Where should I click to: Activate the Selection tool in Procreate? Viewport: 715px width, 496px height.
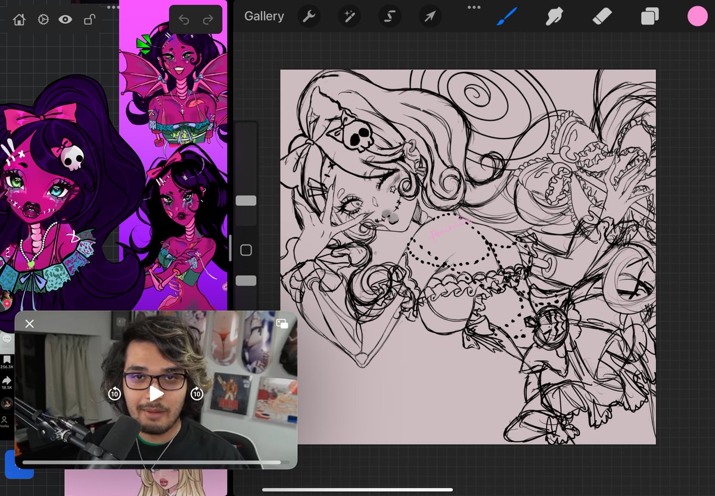click(389, 16)
